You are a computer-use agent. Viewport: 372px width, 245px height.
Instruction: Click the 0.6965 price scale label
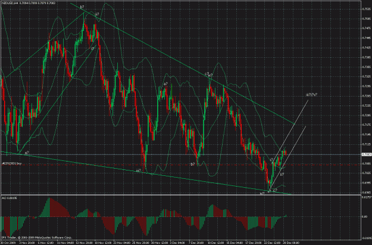pyautogui.click(x=366, y=193)
